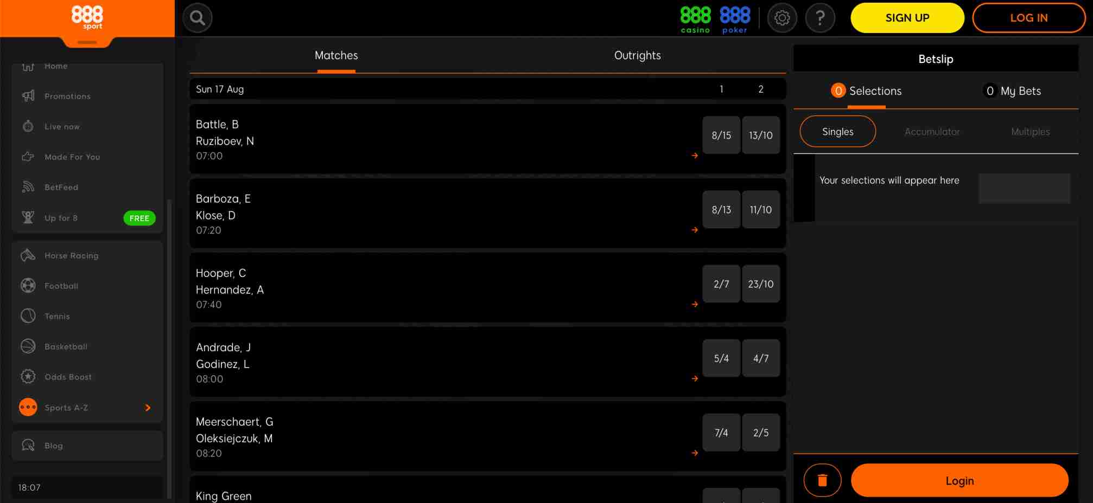
Task: Switch to the Outrights tab
Action: click(x=637, y=55)
